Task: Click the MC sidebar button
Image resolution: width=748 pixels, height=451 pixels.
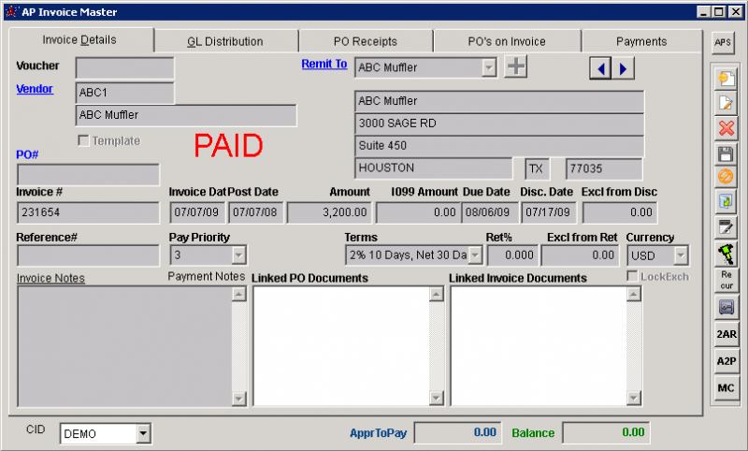Action: [726, 387]
